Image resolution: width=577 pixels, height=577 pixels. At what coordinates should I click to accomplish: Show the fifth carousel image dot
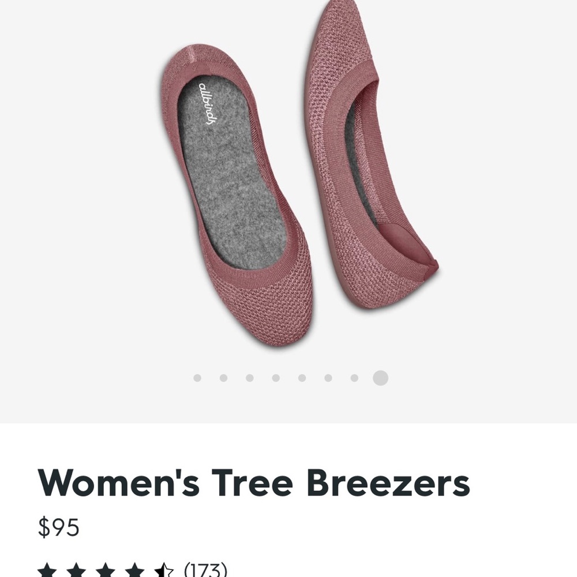[x=302, y=378]
